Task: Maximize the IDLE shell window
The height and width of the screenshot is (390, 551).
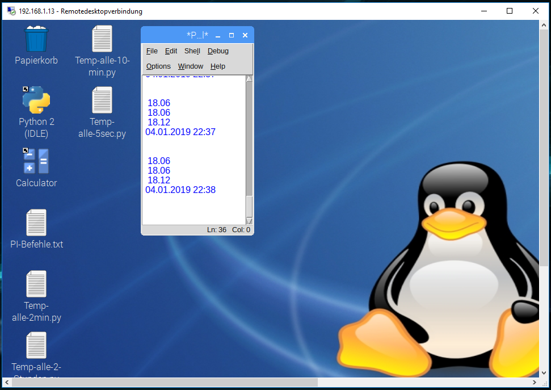Action: tap(232, 35)
